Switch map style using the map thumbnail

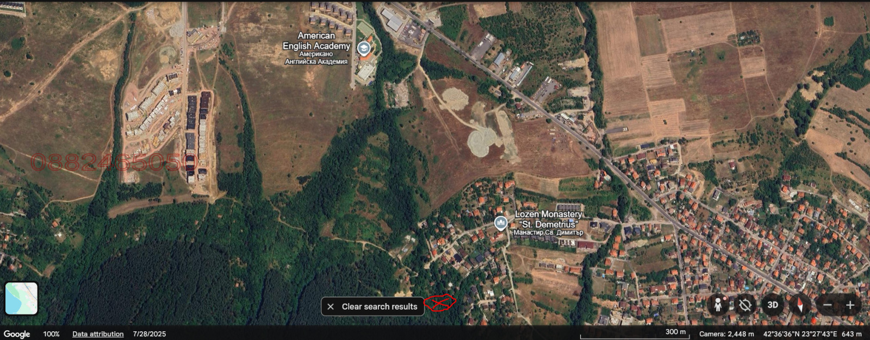21,298
